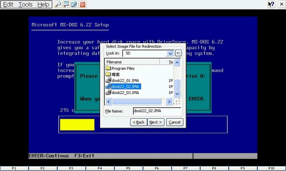Click the floppy icon beside dos622_03.IMA
This screenshot has height=171, width=286.
click(108, 92)
